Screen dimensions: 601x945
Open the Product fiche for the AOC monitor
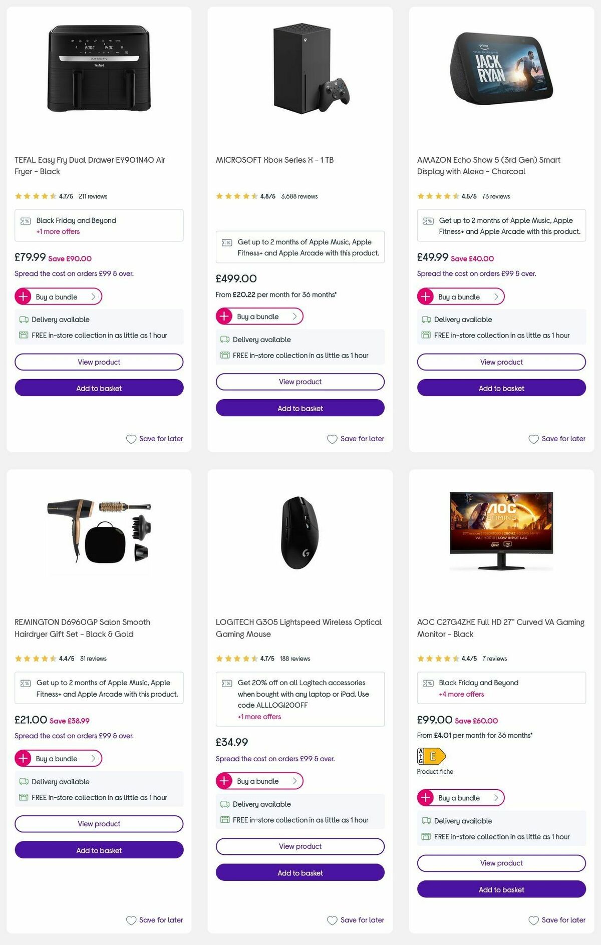coord(435,771)
